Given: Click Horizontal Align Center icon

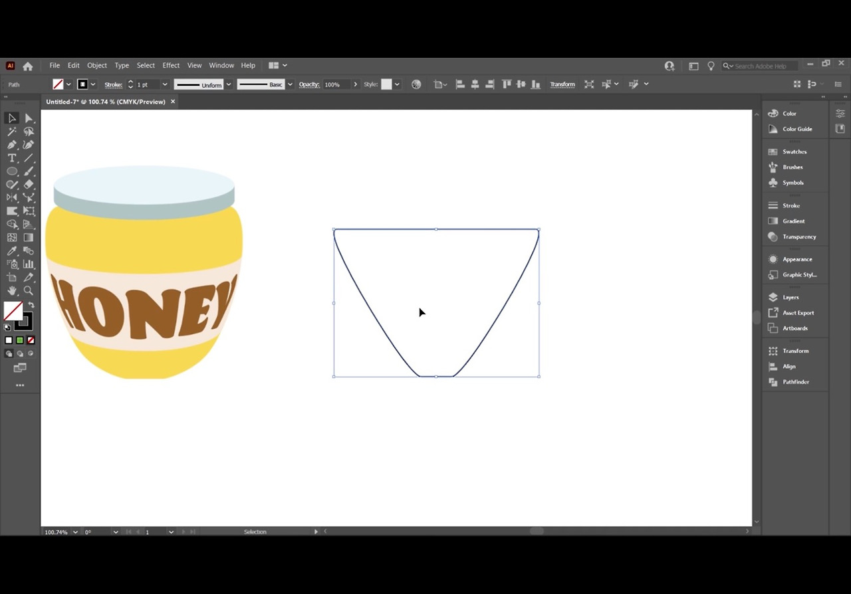Looking at the screenshot, I should (x=475, y=84).
